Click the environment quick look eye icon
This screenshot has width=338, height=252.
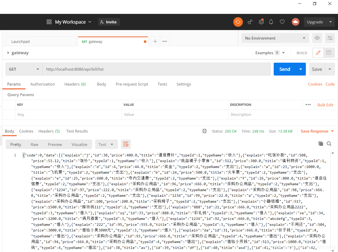[x=317, y=38]
